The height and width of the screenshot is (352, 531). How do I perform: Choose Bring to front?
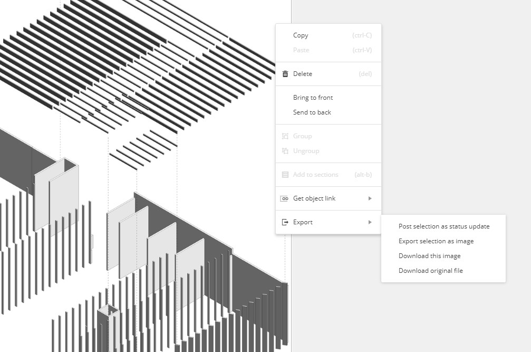tap(313, 98)
